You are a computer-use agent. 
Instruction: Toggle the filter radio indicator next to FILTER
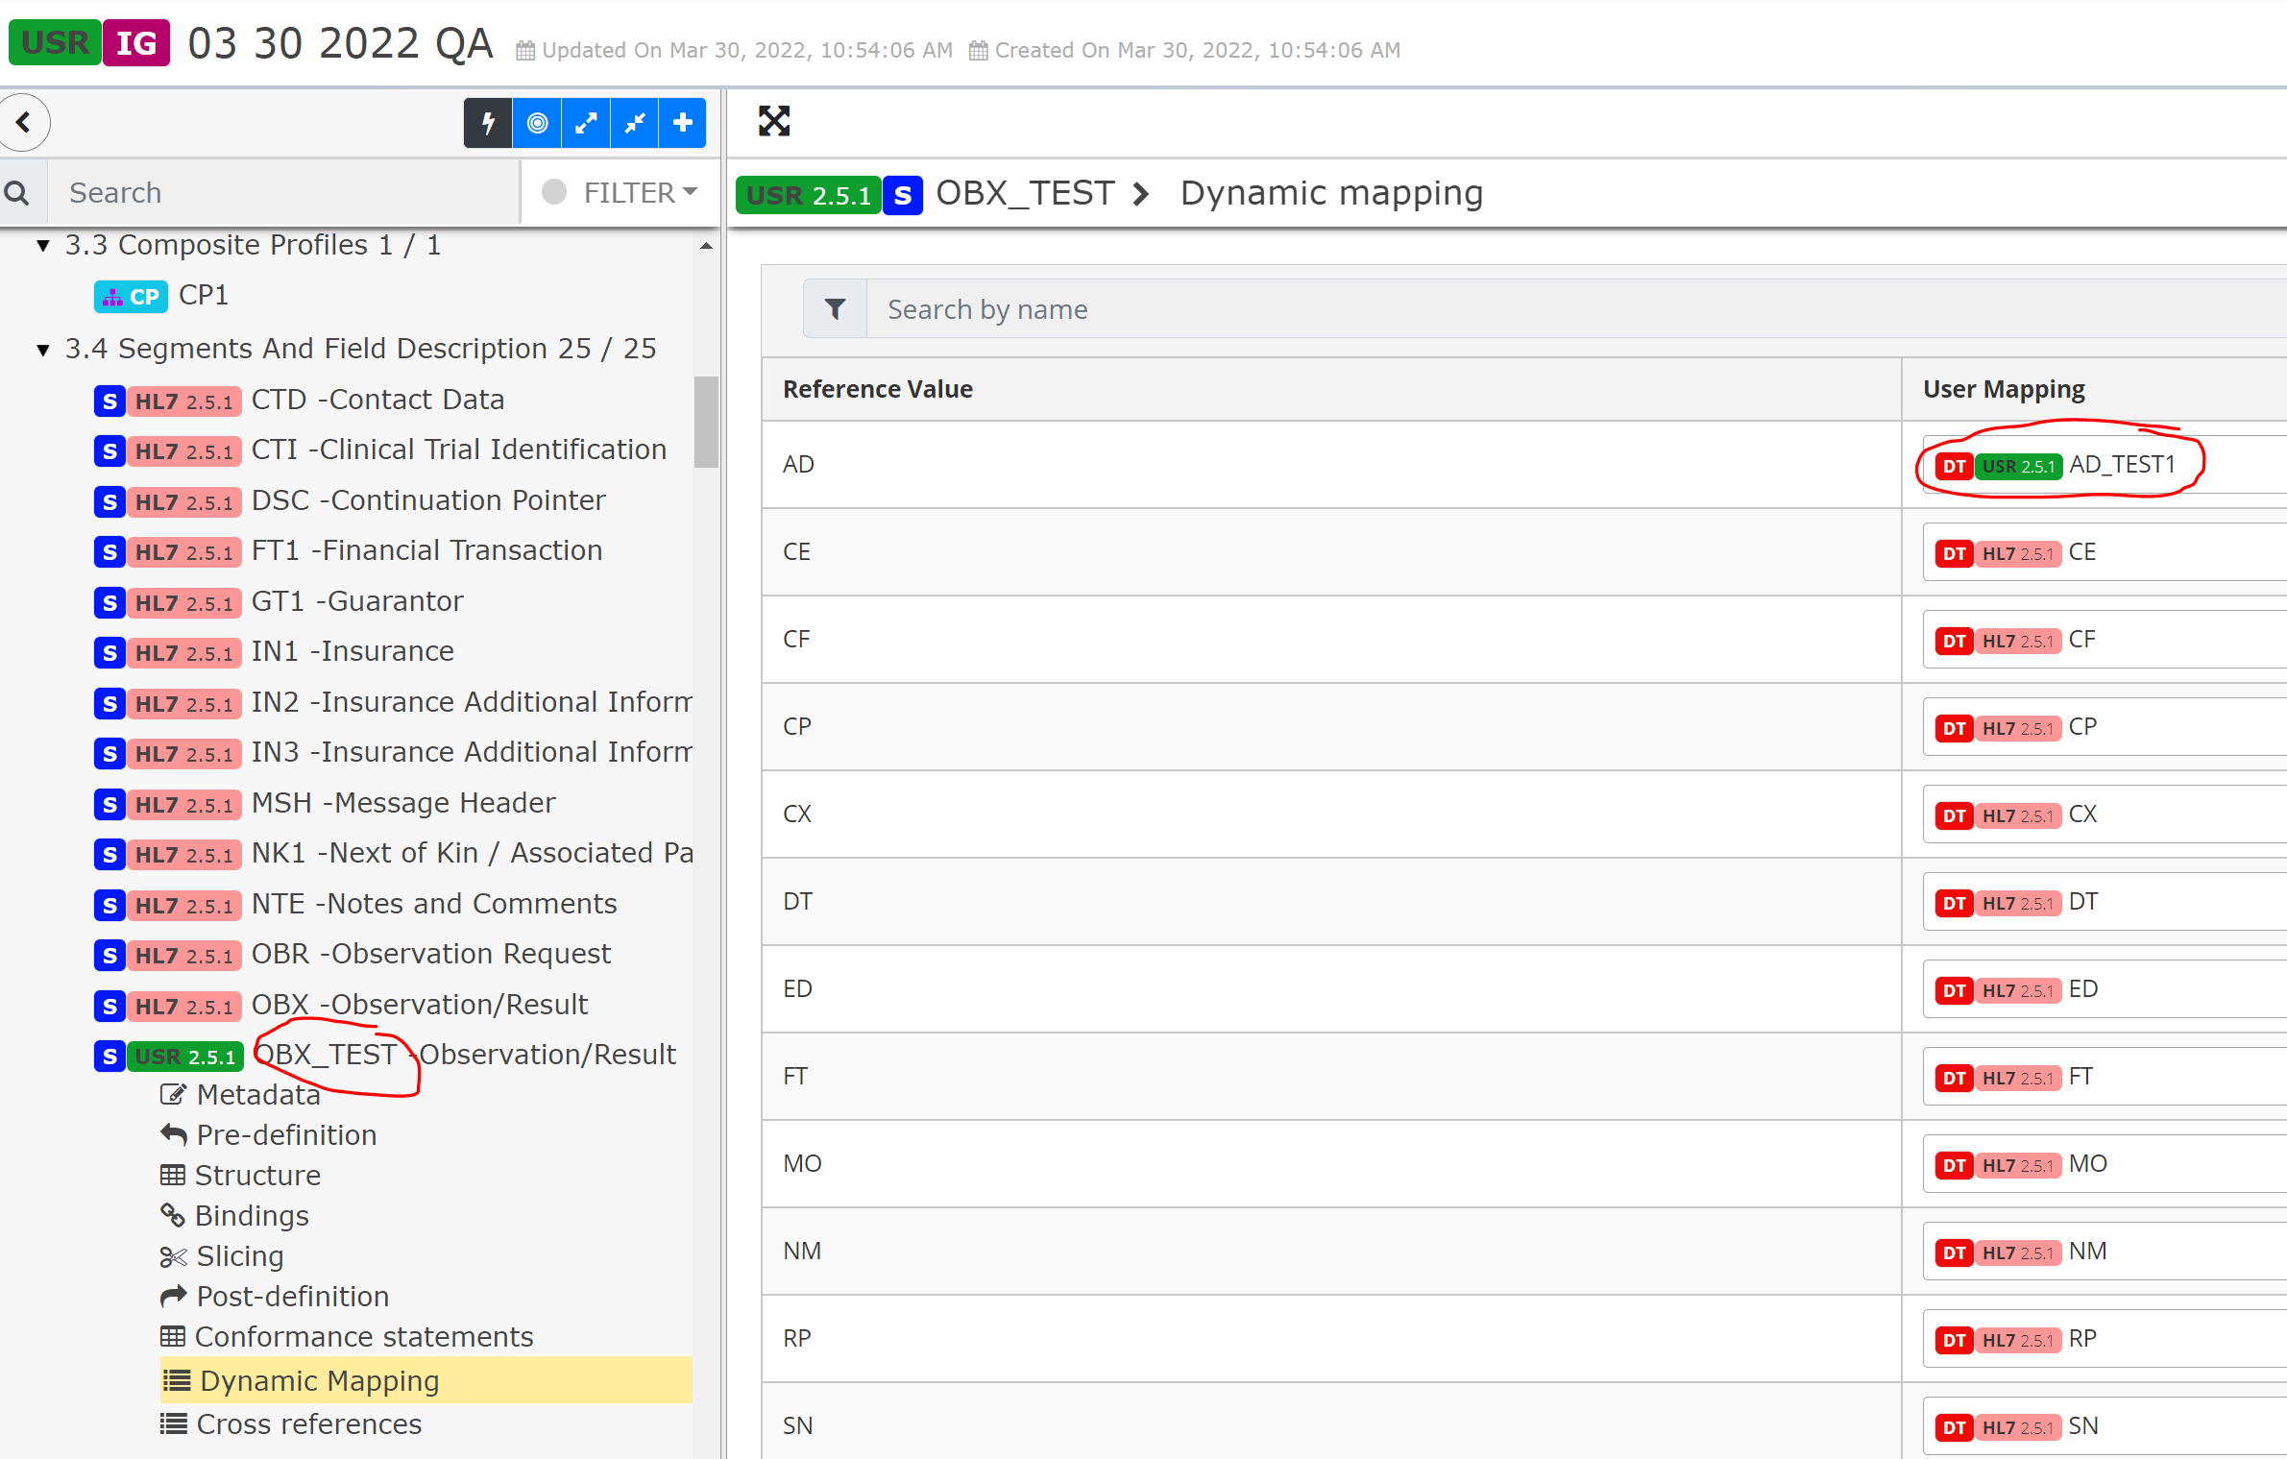tap(554, 192)
